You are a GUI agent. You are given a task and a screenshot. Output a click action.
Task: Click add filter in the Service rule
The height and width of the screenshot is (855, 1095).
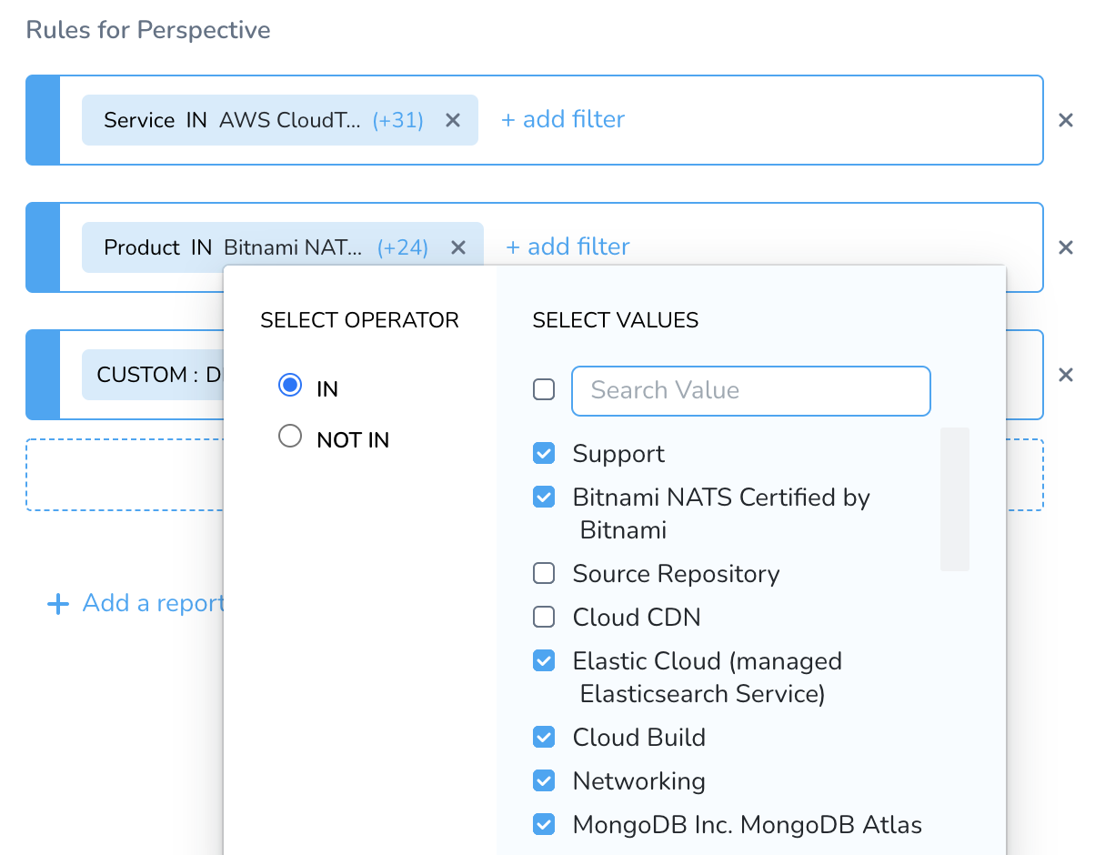tap(563, 119)
